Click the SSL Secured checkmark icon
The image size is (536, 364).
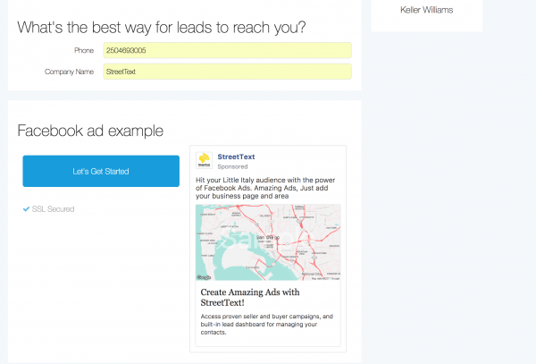pos(26,209)
